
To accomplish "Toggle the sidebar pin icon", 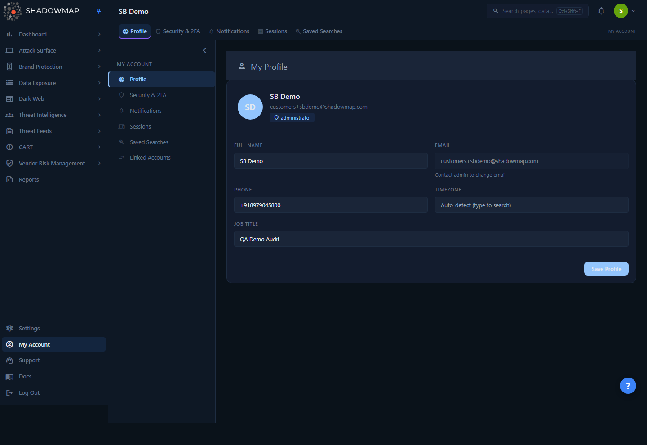I will pos(99,11).
